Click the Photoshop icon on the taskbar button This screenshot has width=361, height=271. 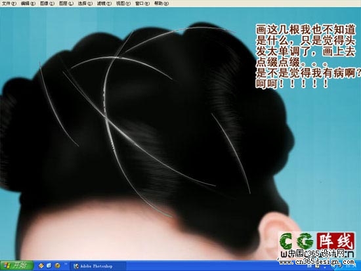tap(76, 266)
